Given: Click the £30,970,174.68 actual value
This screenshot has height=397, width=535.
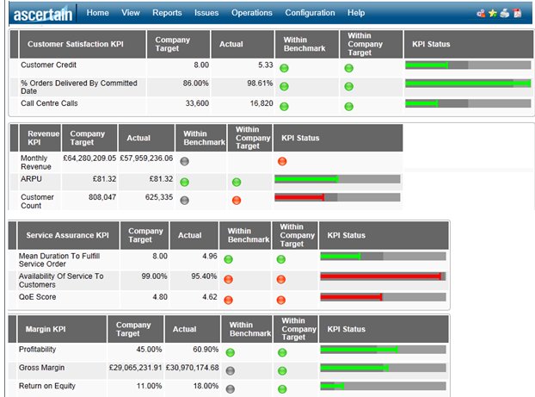Looking at the screenshot, I should coord(192,368).
